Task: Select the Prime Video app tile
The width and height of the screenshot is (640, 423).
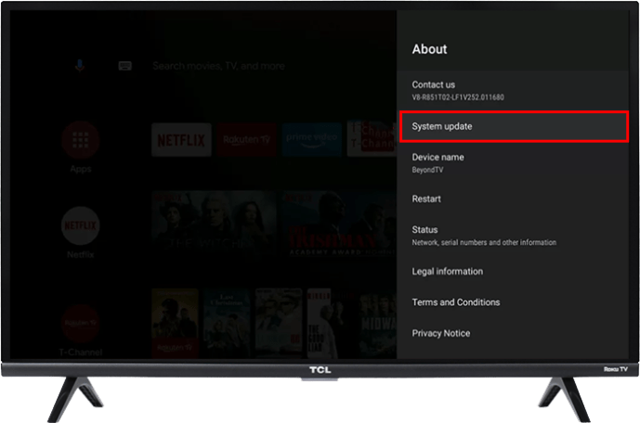Action: [x=312, y=140]
